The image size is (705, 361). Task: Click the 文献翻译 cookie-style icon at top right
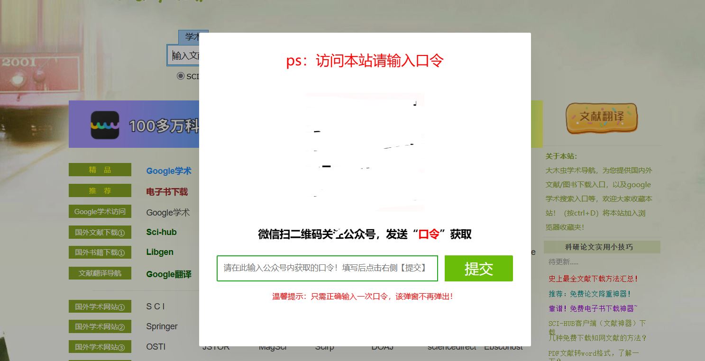pos(601,118)
